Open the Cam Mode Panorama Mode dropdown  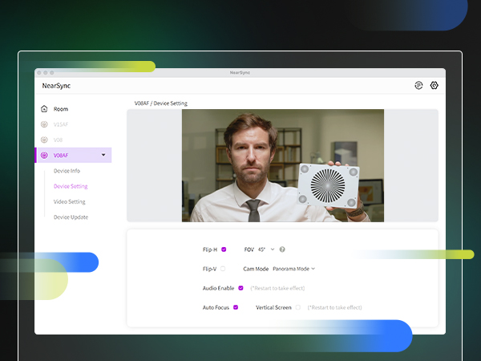(x=294, y=269)
